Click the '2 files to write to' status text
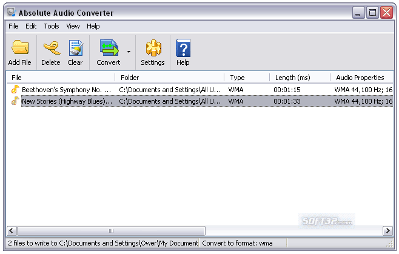The image size is (399, 254). [x=103, y=243]
